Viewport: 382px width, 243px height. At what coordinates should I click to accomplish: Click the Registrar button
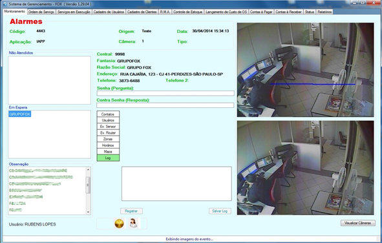(132, 211)
